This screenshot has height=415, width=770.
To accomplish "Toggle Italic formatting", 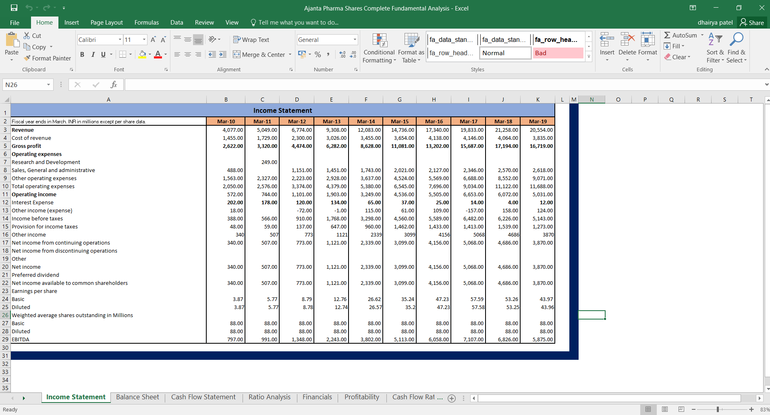I will [93, 54].
